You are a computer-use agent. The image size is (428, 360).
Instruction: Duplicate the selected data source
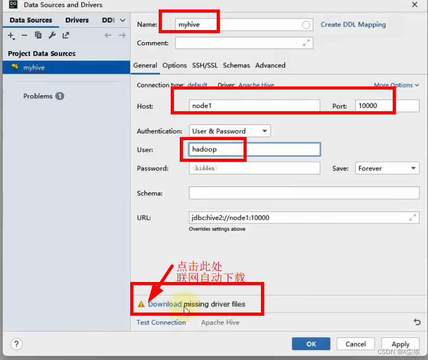coord(38,35)
